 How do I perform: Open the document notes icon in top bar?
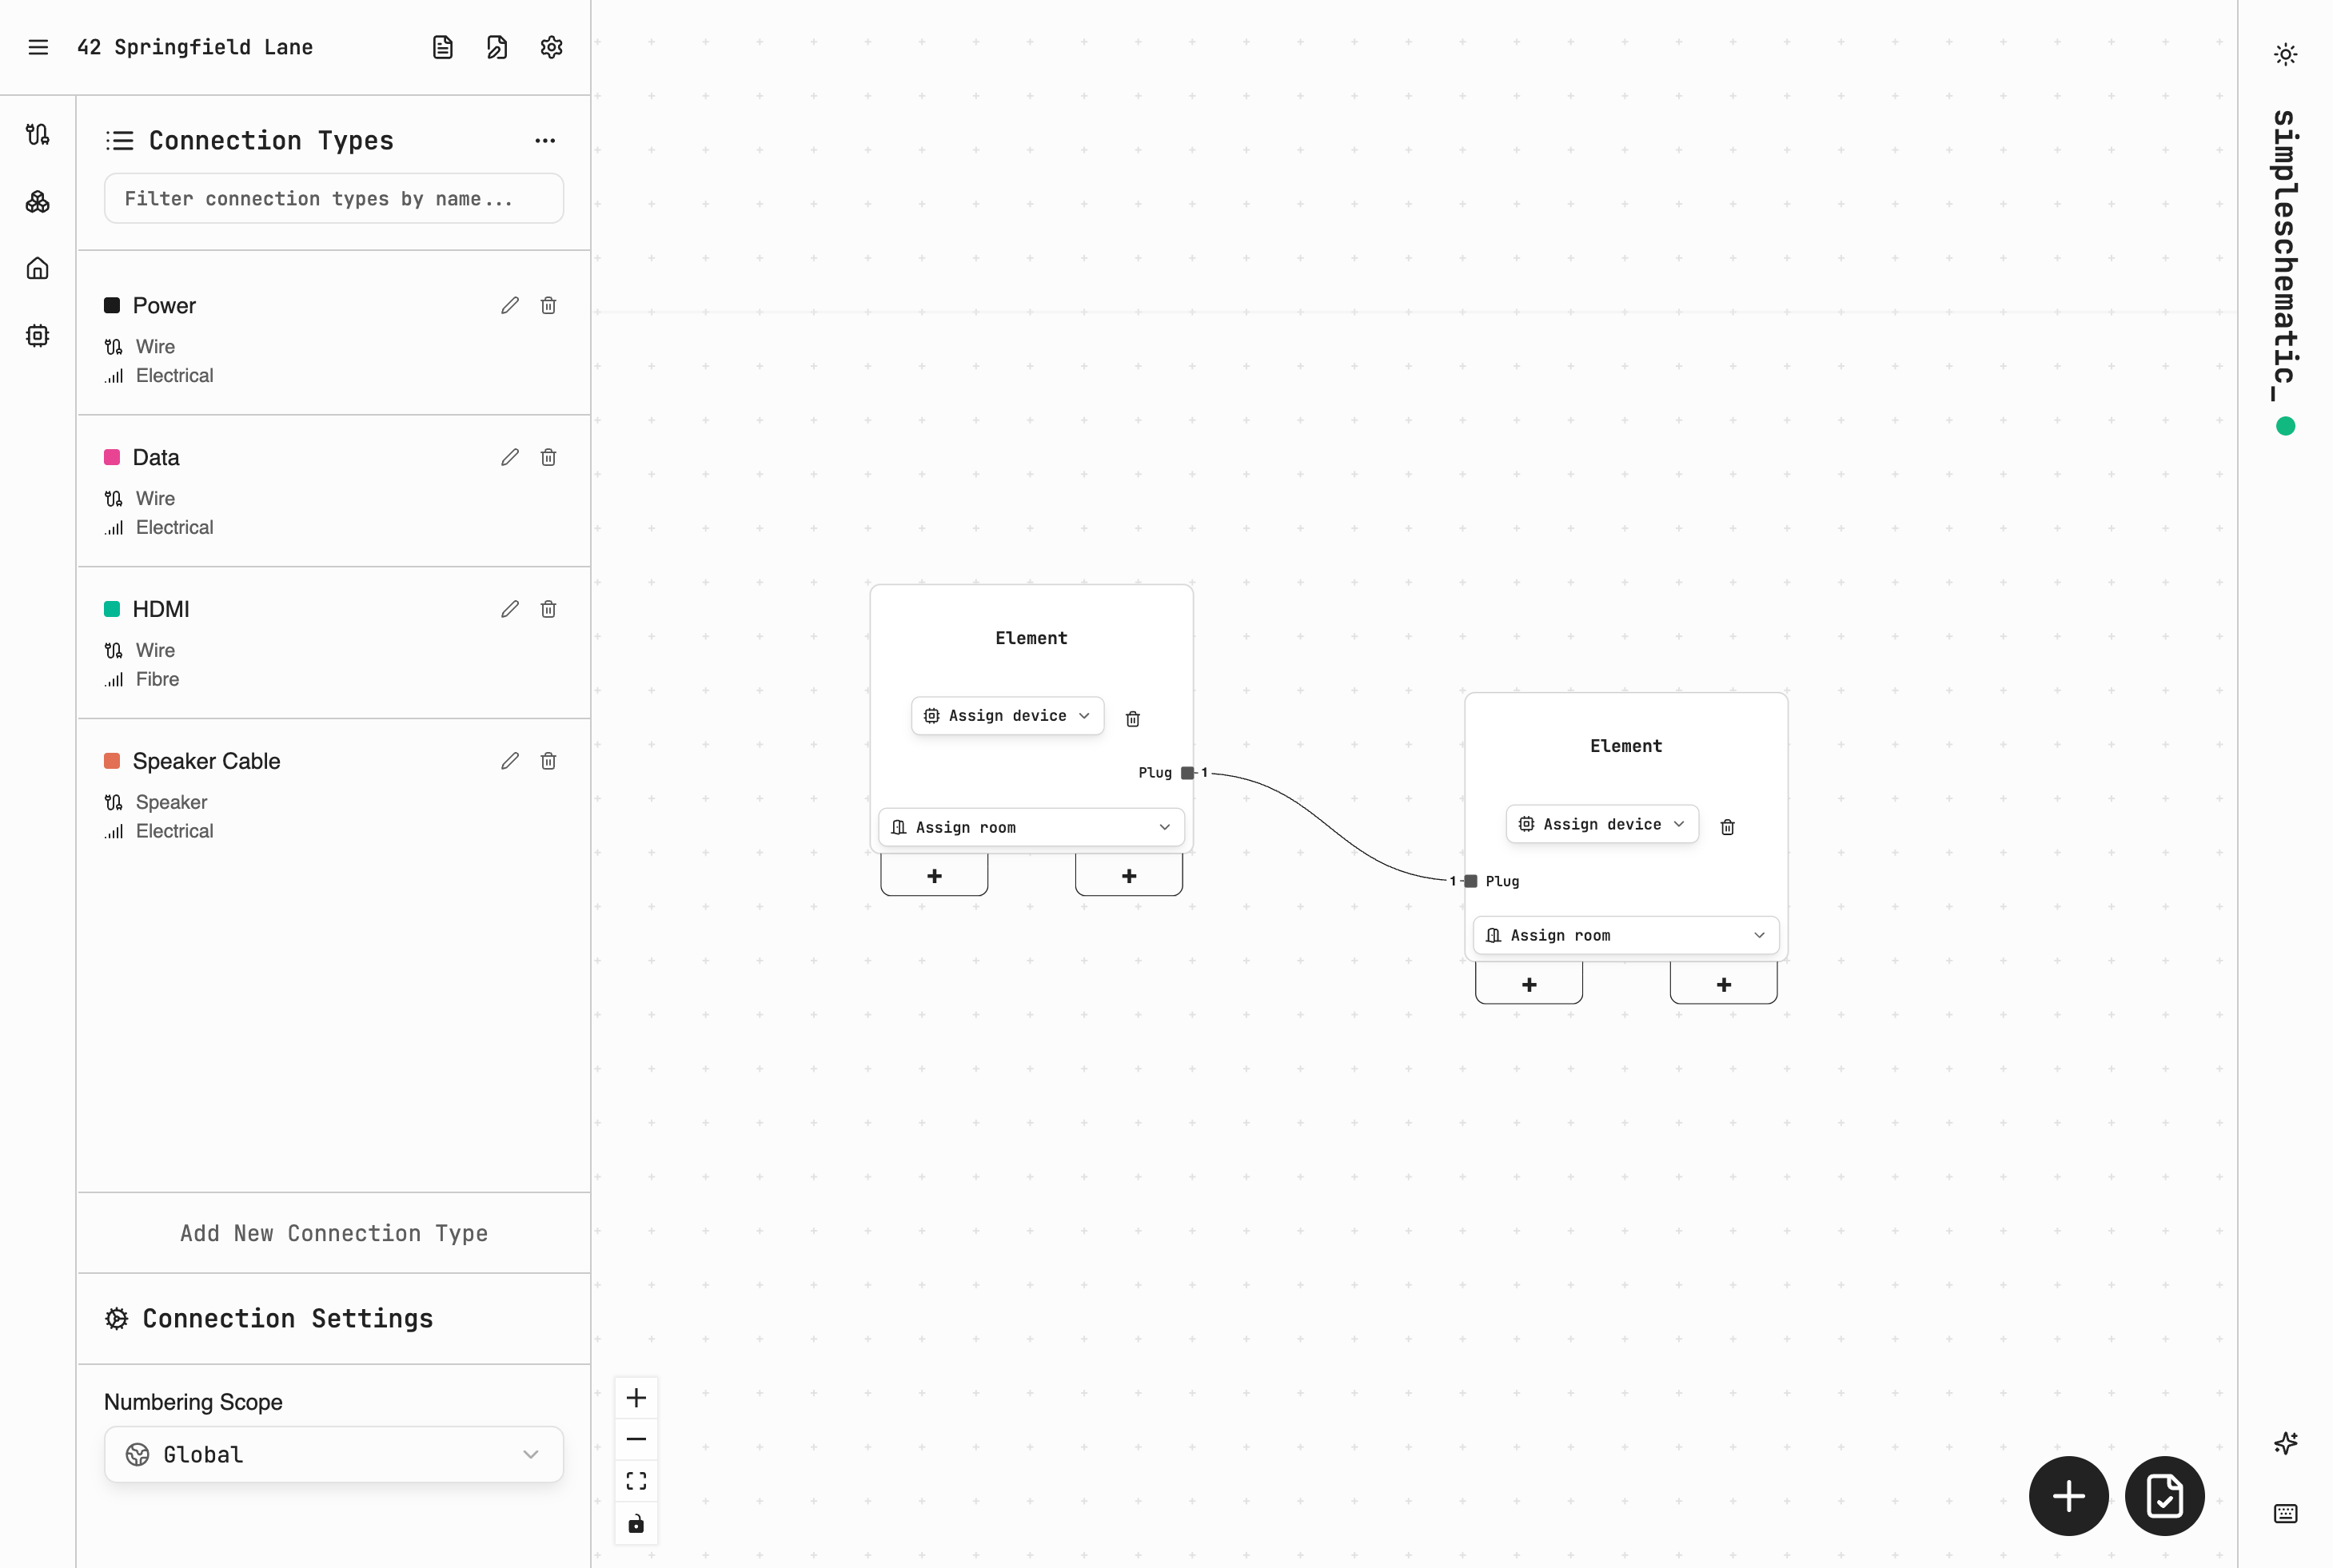443,47
